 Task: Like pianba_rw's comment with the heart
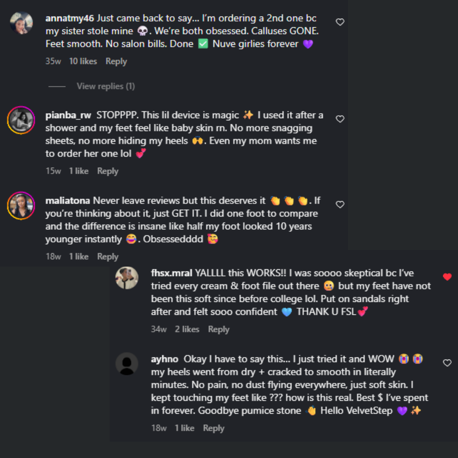pyautogui.click(x=340, y=119)
